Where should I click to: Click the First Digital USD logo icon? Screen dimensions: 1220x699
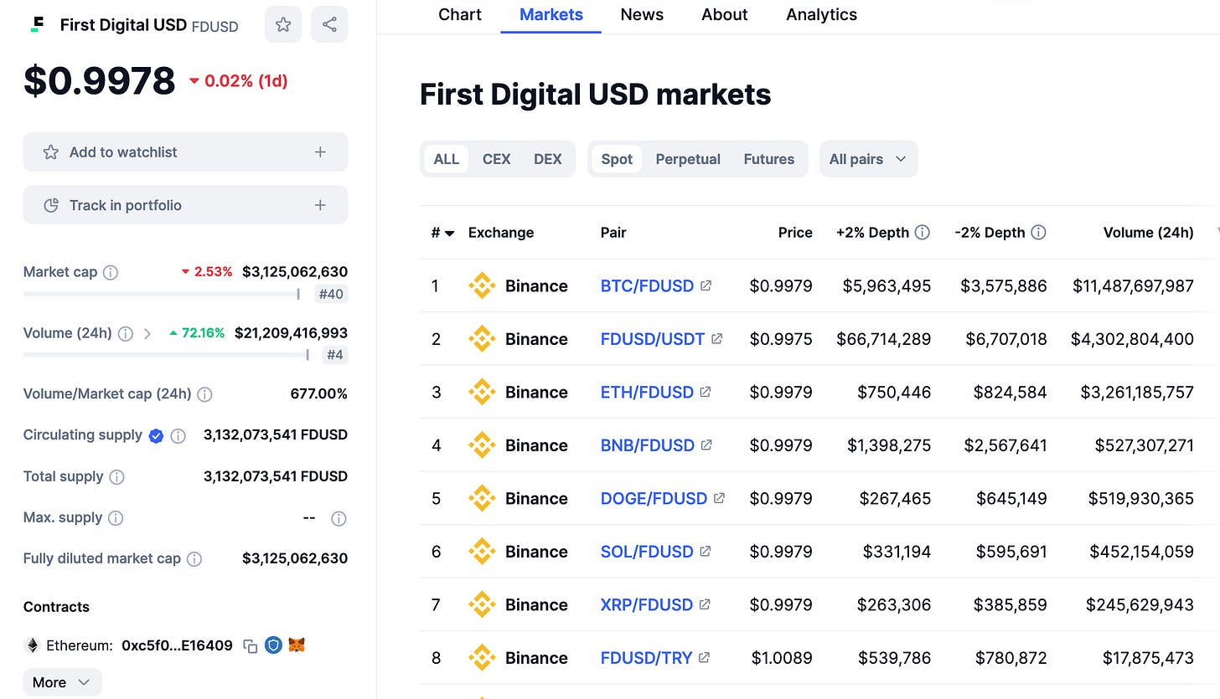[x=37, y=25]
